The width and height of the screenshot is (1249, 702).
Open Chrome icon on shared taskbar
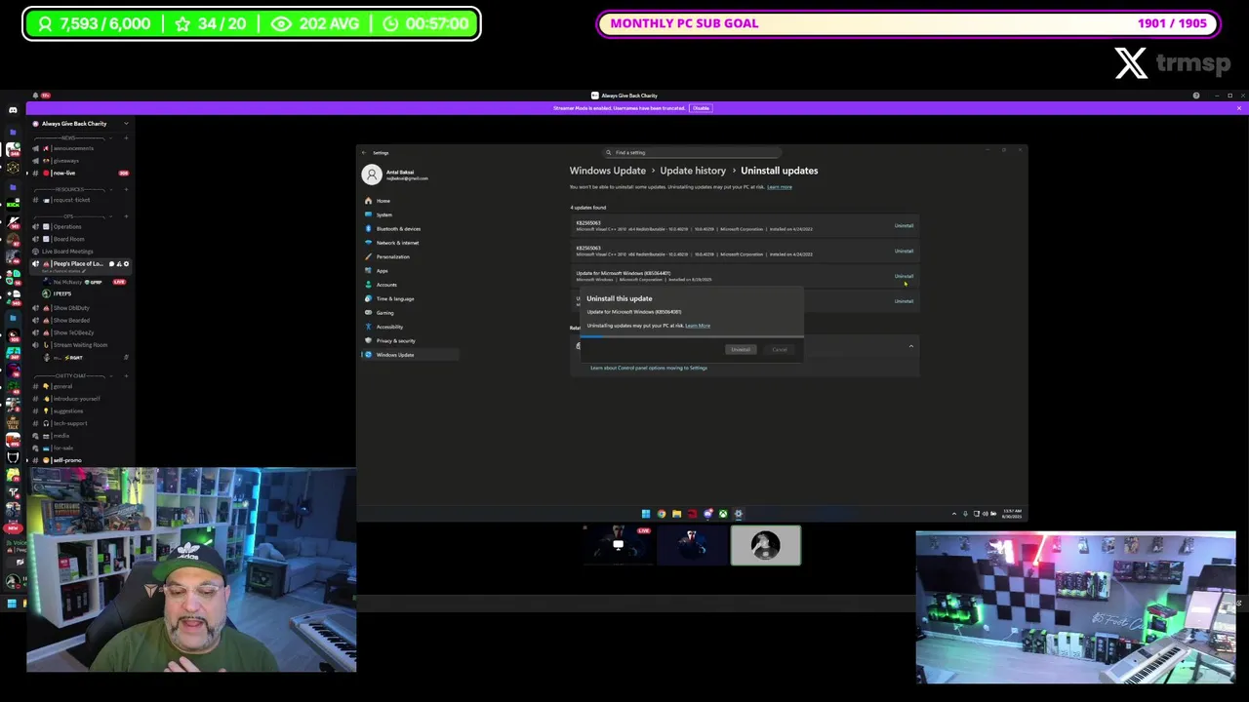661,514
